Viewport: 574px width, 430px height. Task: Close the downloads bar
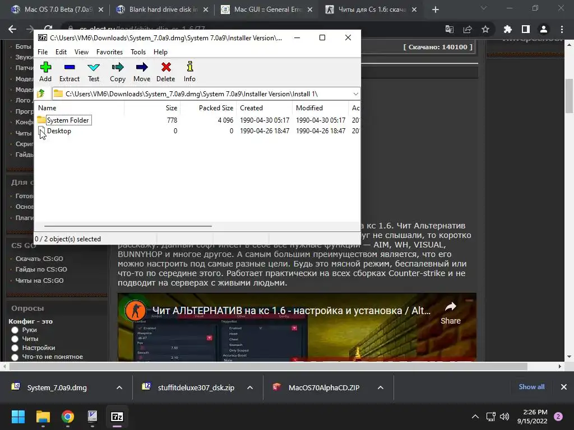564,387
